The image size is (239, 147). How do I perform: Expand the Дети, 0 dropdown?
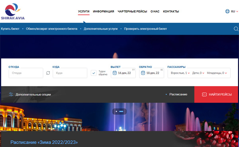click(x=198, y=73)
